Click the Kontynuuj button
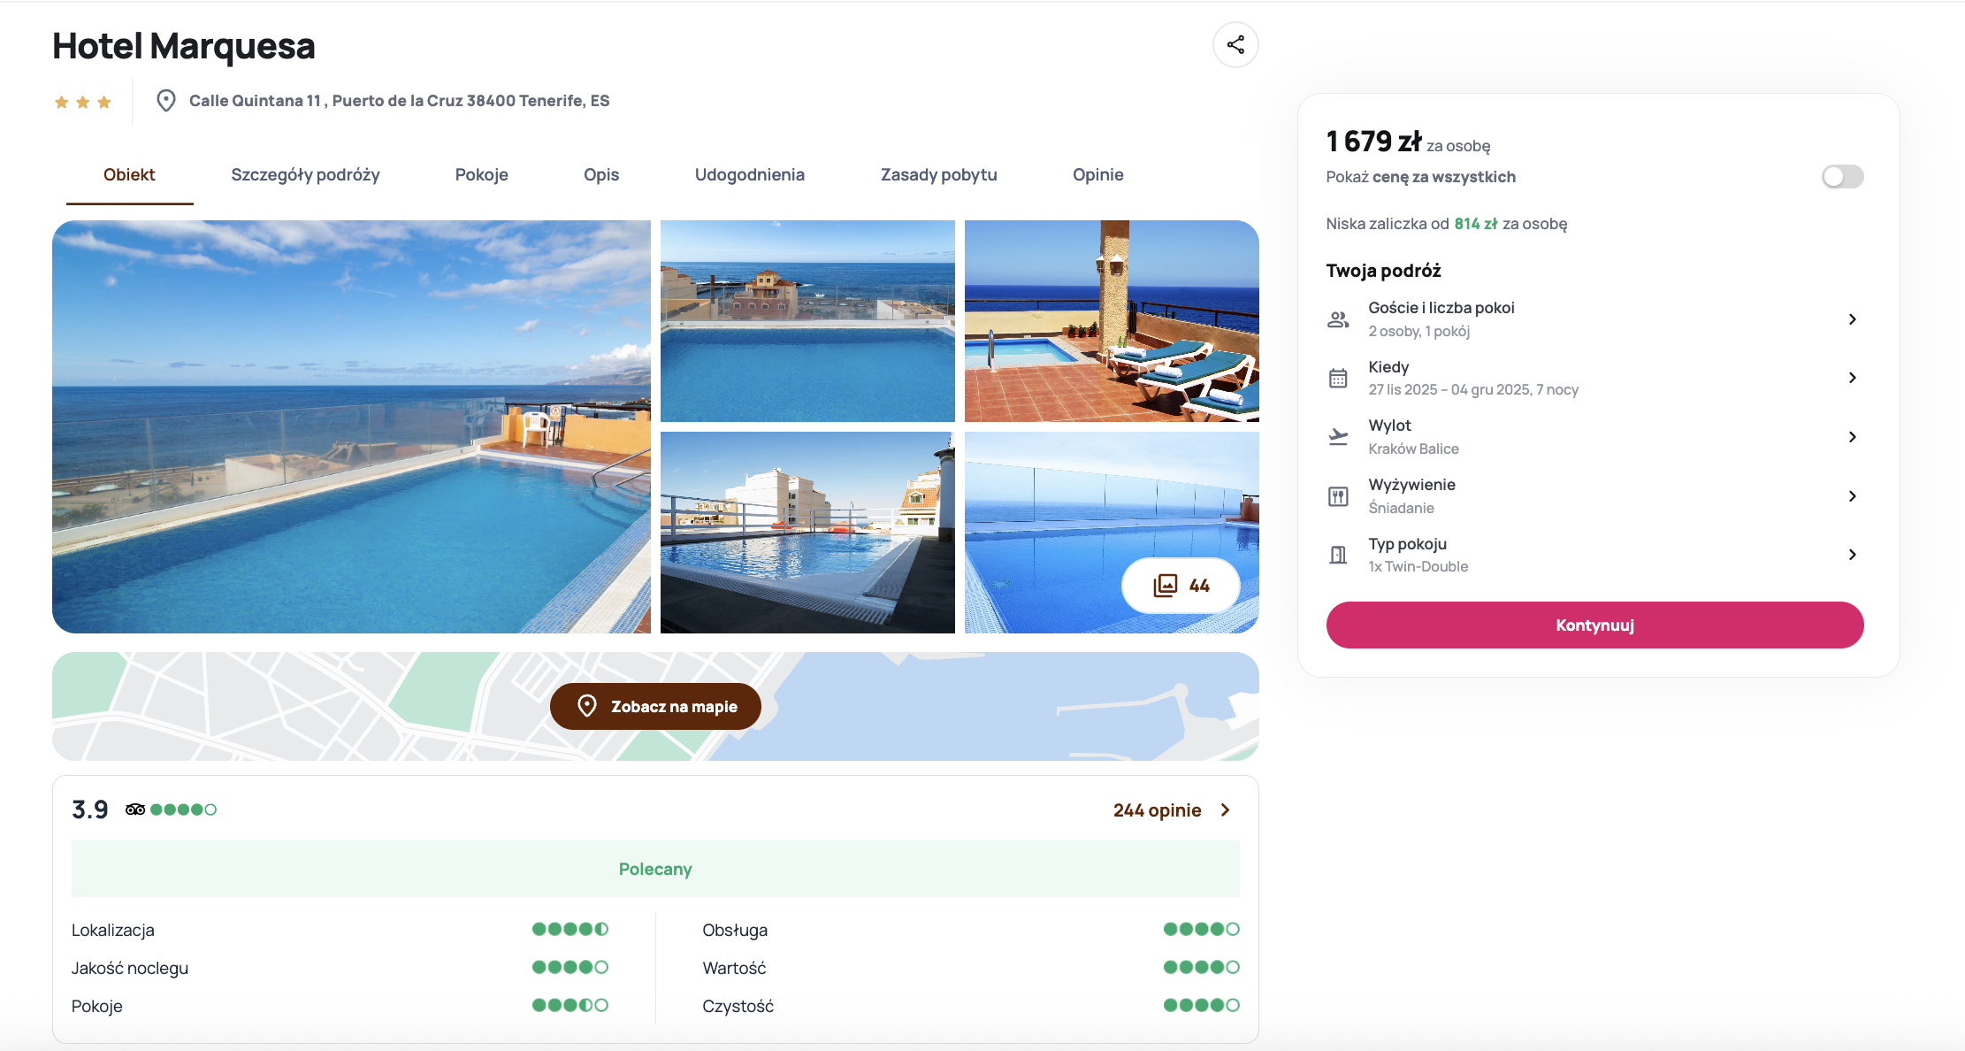Viewport: 1965px width, 1051px height. (x=1594, y=625)
